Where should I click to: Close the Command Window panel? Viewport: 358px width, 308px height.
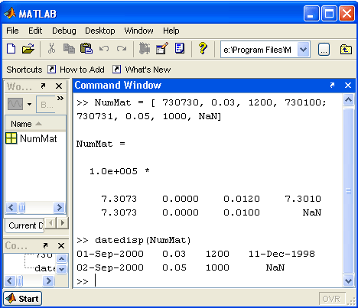pos(348,85)
